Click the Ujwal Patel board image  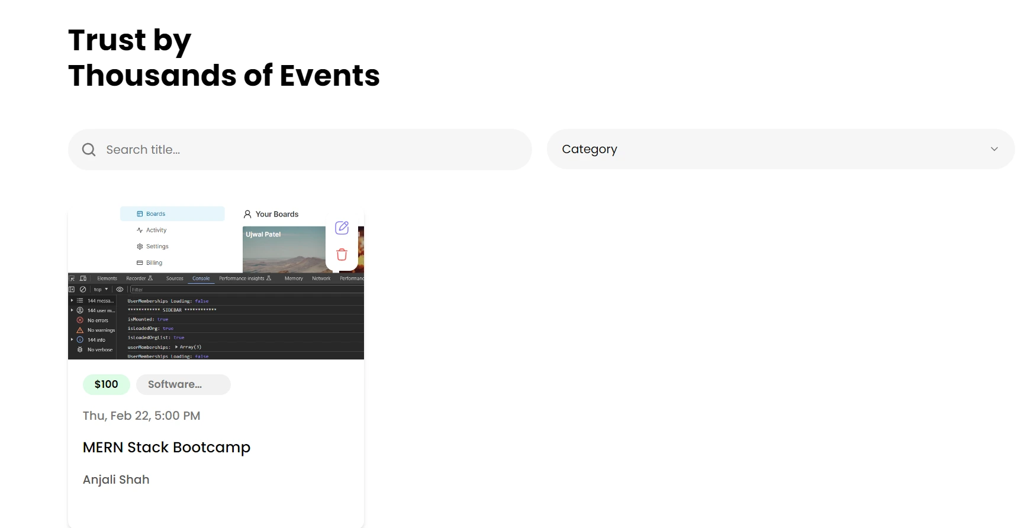284,249
